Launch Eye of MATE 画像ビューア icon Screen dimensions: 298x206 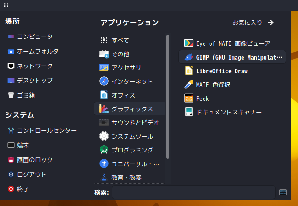(x=189, y=43)
